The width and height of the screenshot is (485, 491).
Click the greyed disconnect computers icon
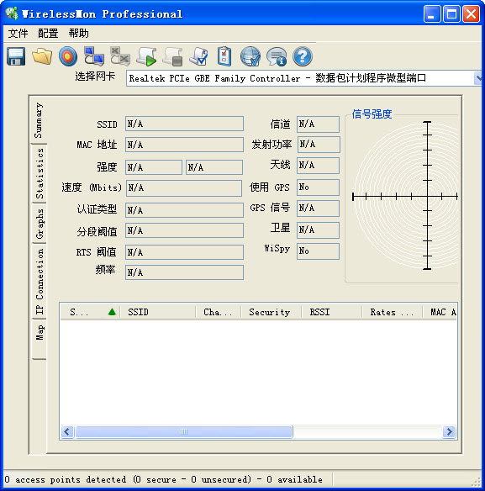click(x=120, y=56)
